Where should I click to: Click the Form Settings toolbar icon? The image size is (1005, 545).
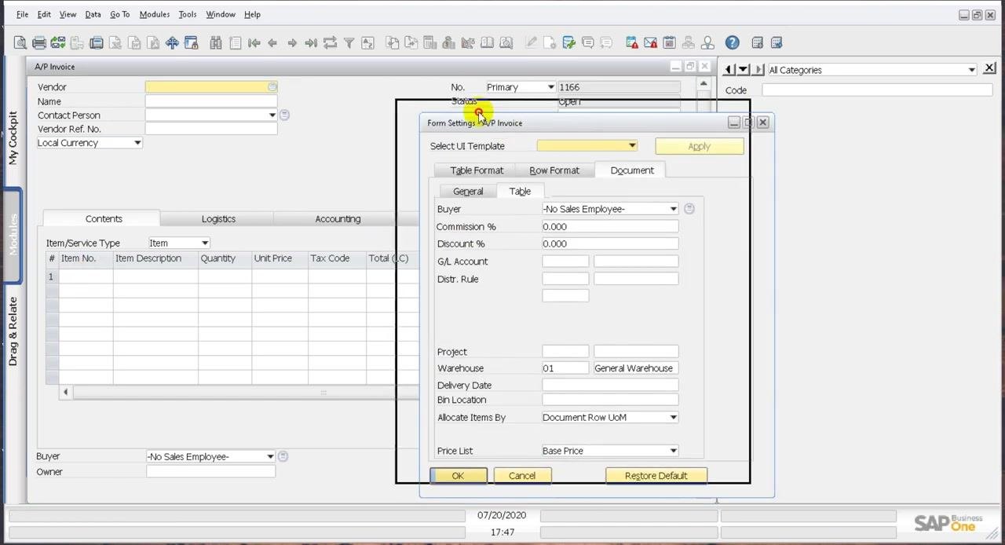(568, 42)
